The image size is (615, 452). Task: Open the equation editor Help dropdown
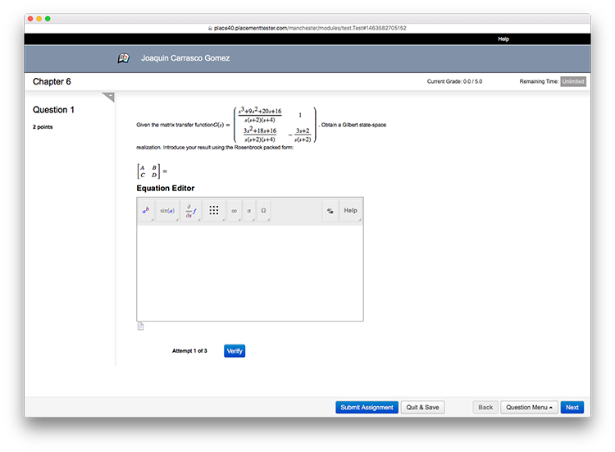[350, 211]
